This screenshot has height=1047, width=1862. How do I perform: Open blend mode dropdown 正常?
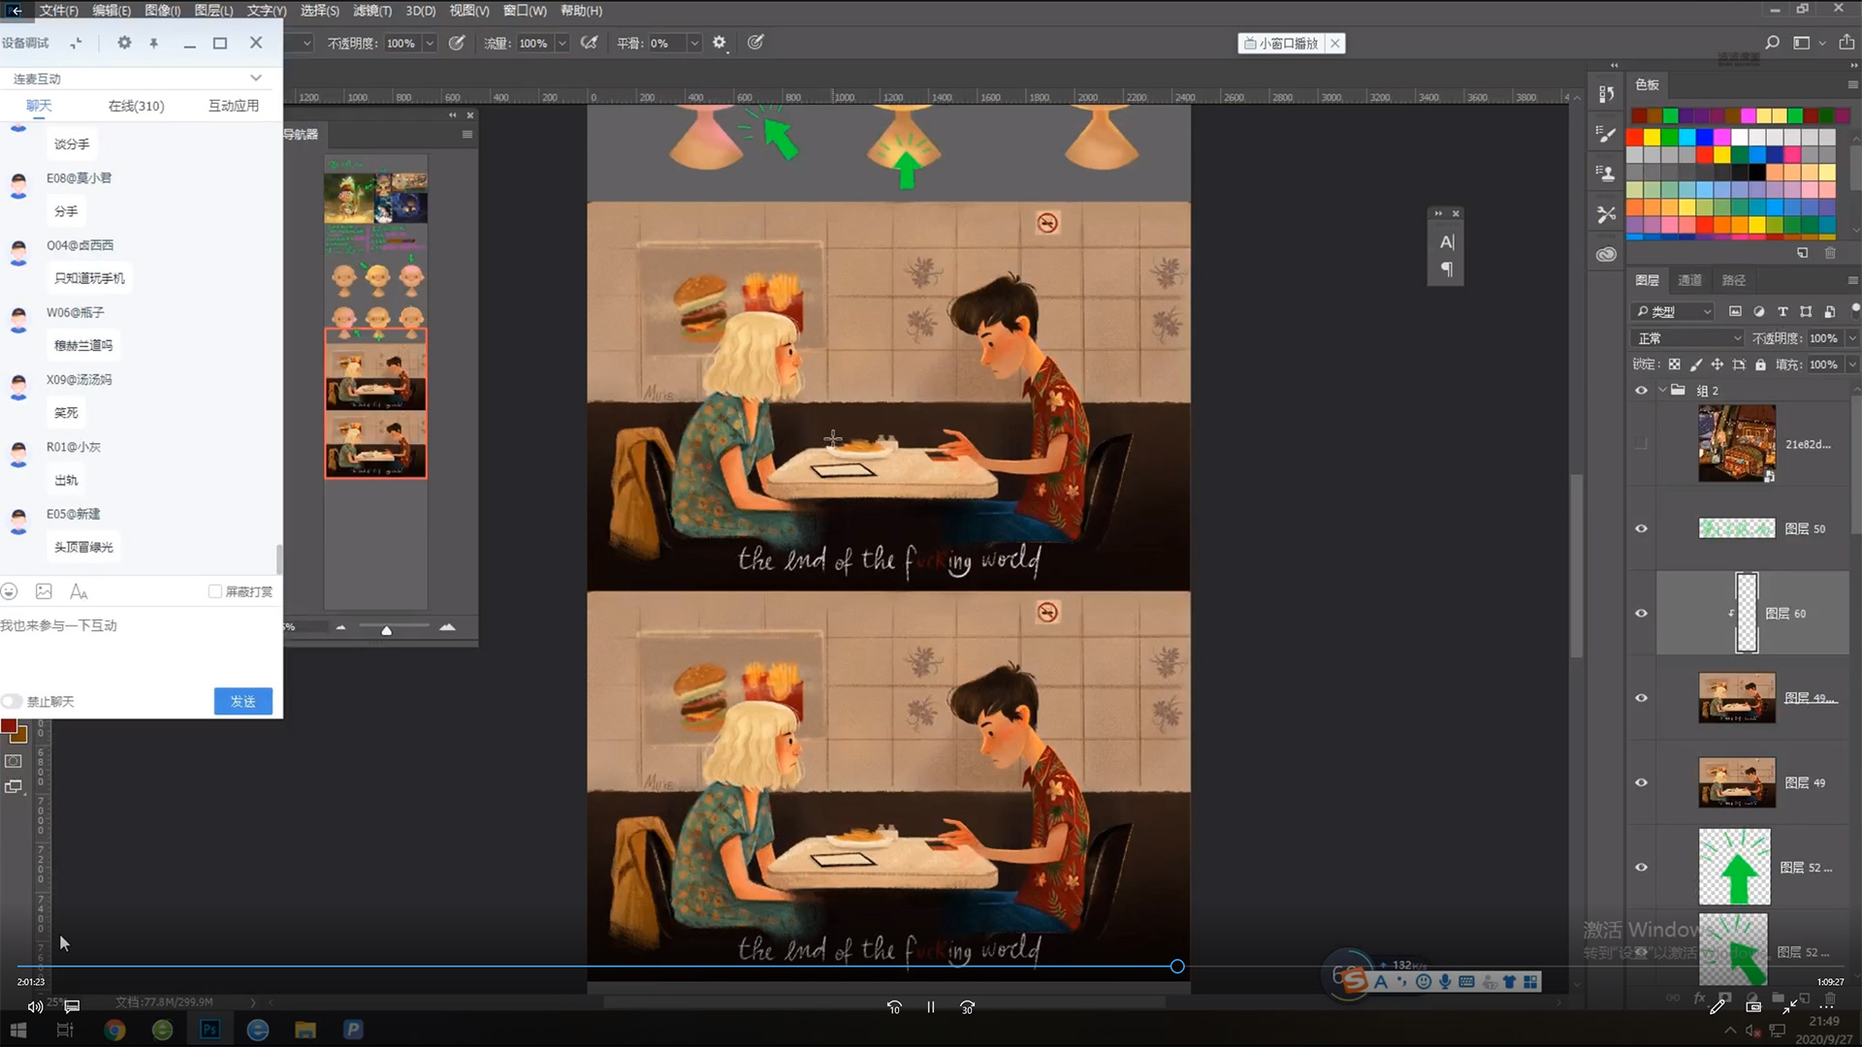coord(1688,338)
